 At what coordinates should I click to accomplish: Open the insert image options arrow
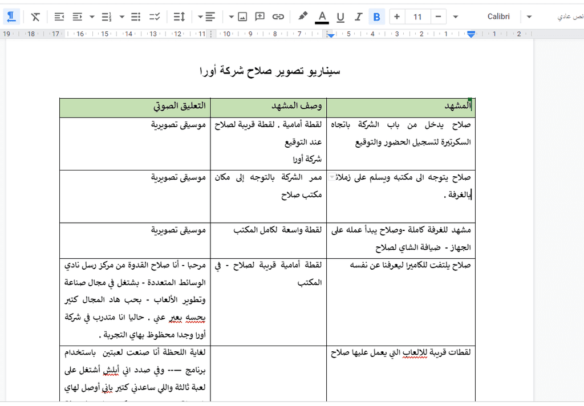[232, 17]
